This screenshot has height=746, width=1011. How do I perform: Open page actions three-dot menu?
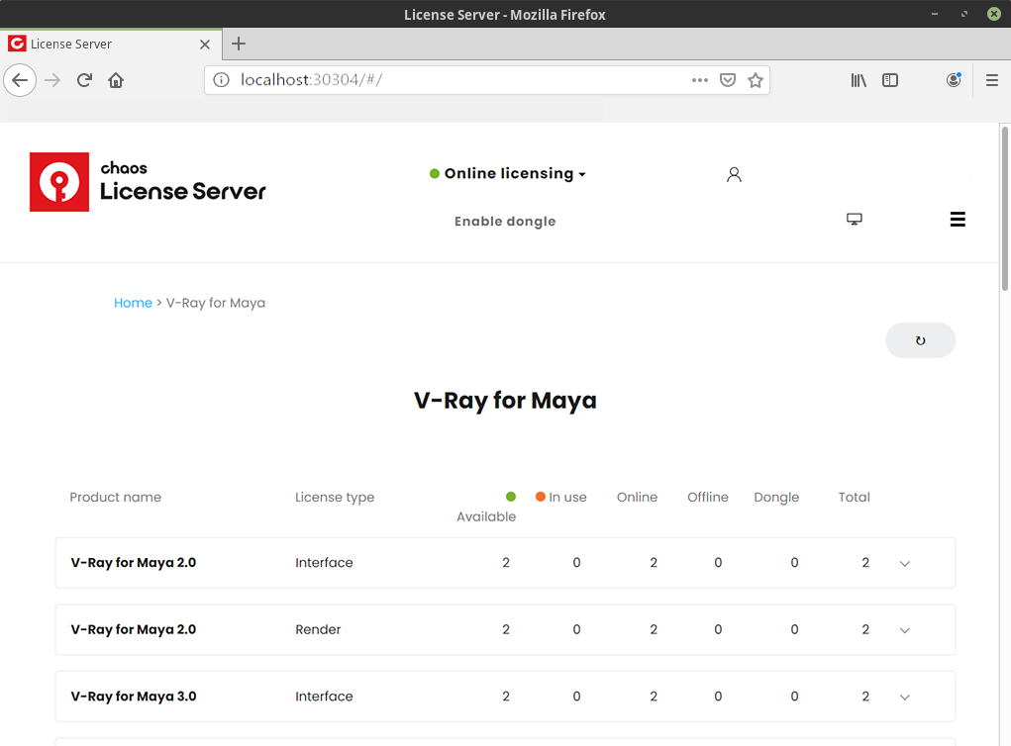point(699,80)
